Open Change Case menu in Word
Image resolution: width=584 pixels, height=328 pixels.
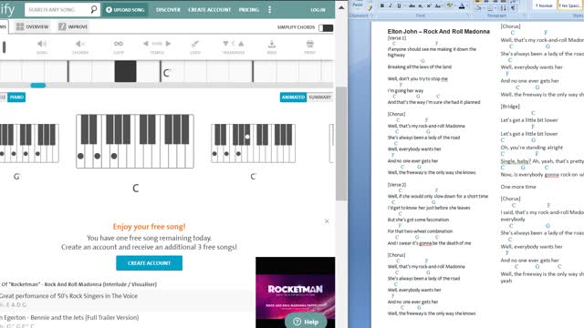438,6
